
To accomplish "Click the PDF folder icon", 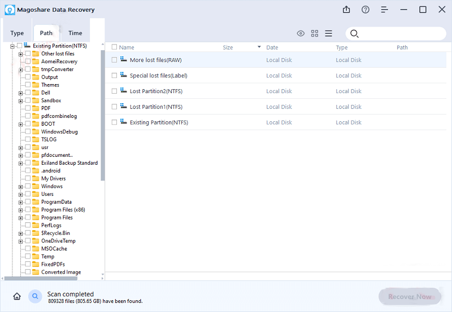I will [x=36, y=108].
